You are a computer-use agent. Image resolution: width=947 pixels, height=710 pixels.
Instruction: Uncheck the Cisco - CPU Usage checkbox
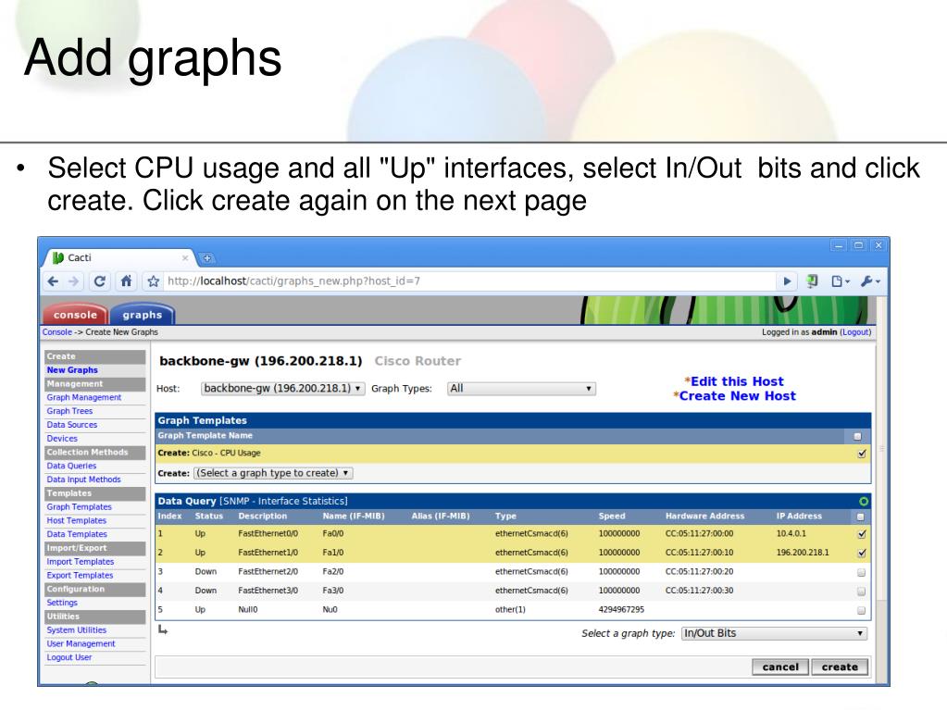click(x=862, y=454)
